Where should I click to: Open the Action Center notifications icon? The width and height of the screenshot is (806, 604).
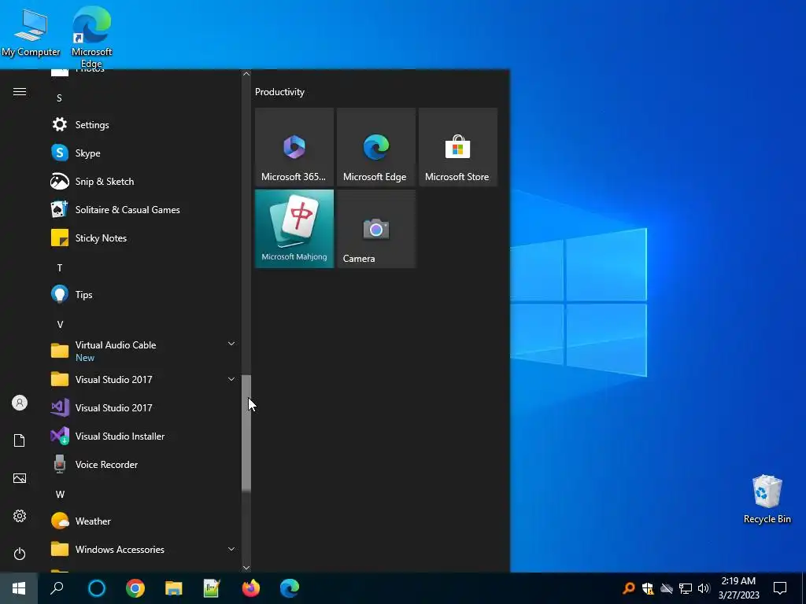click(780, 588)
